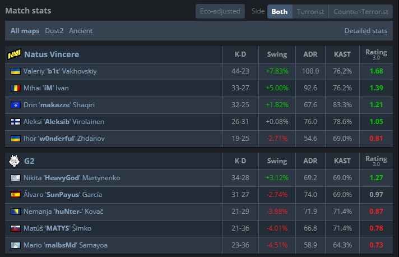Open the Detailed stats link
Viewport: 399px width, 257px height.
(365, 31)
